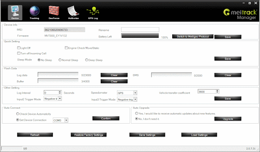Open the Tracking globe icon
This screenshot has width=260, height=152.
[x=34, y=13]
